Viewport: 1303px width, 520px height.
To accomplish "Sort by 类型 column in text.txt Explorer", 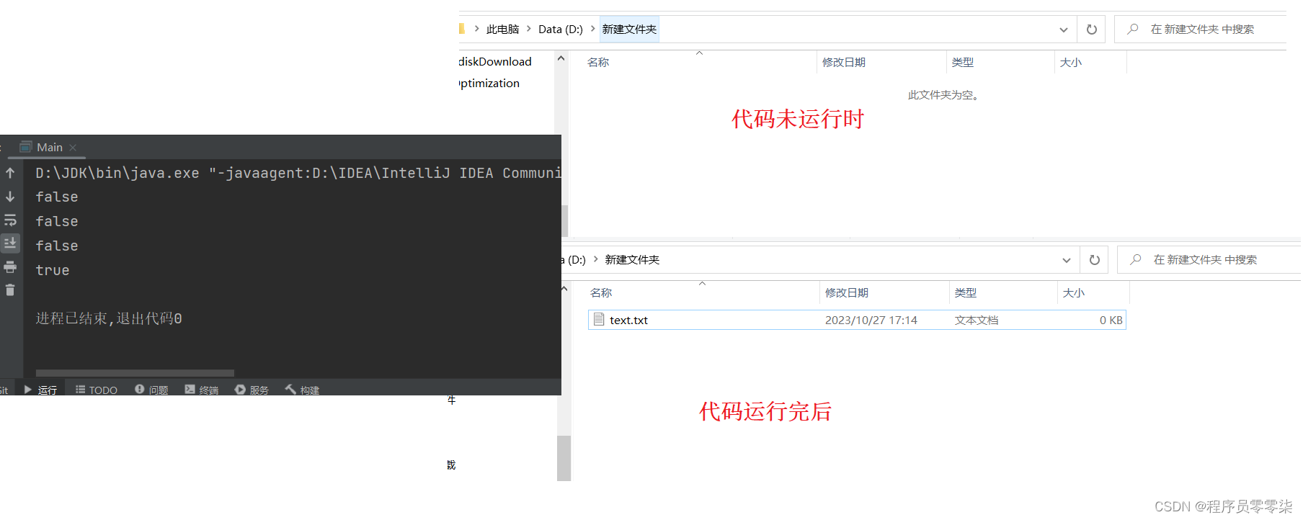I will [965, 293].
